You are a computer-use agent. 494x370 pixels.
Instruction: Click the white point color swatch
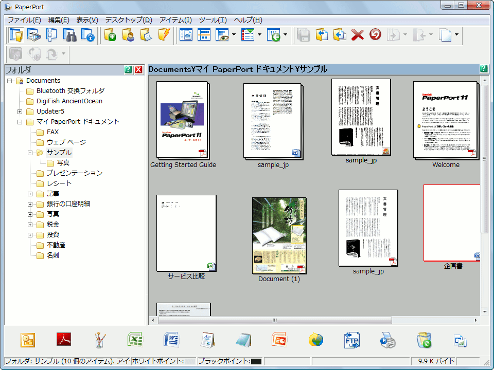click(x=190, y=361)
